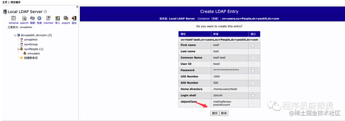Screen dimensions: 345x121
Task: Refresh the tree using 刷新 icon
Action: (33, 18)
